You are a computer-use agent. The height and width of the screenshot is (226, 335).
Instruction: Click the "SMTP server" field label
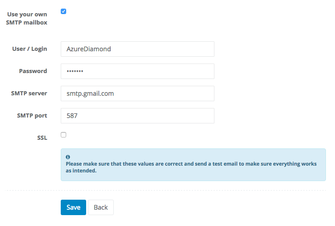click(29, 93)
